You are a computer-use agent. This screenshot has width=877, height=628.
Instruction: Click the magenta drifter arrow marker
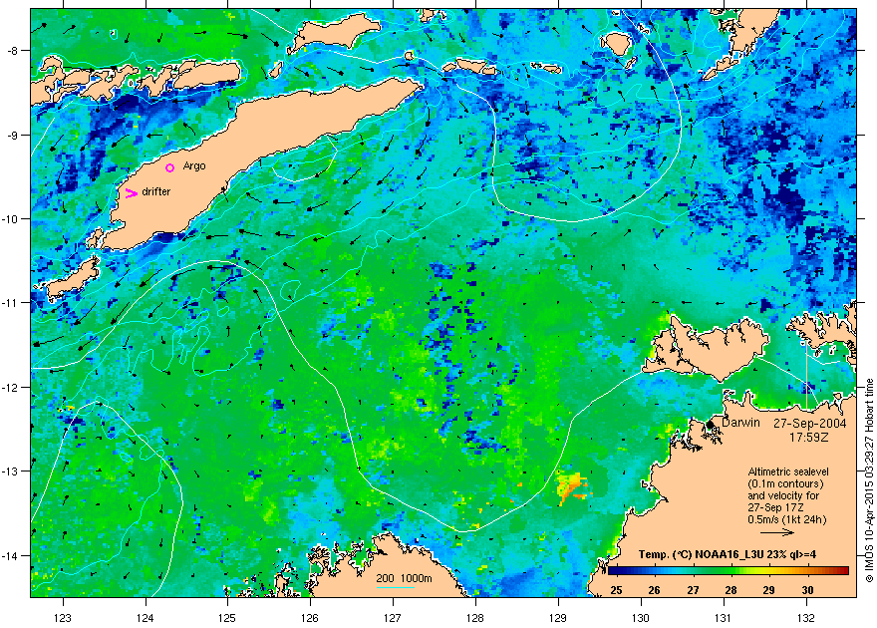click(131, 193)
